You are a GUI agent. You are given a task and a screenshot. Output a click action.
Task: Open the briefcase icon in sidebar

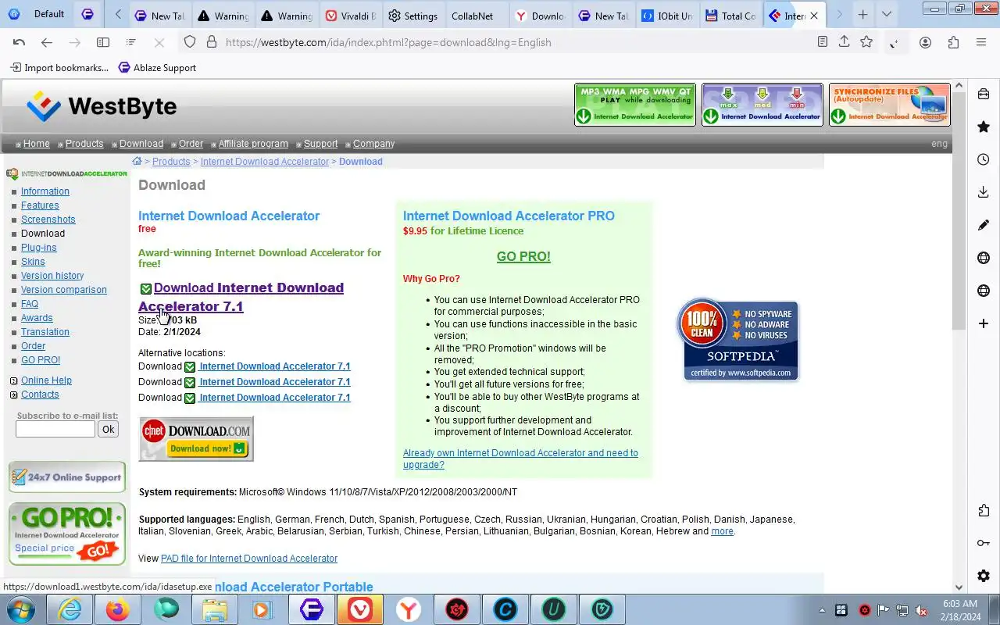(984, 94)
